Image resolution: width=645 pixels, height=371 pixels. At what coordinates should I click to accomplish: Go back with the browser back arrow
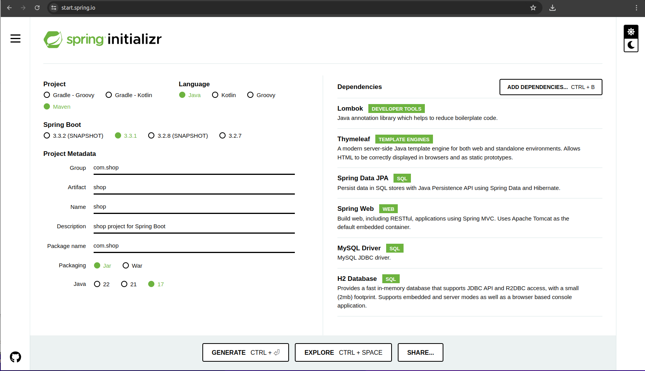click(x=9, y=8)
